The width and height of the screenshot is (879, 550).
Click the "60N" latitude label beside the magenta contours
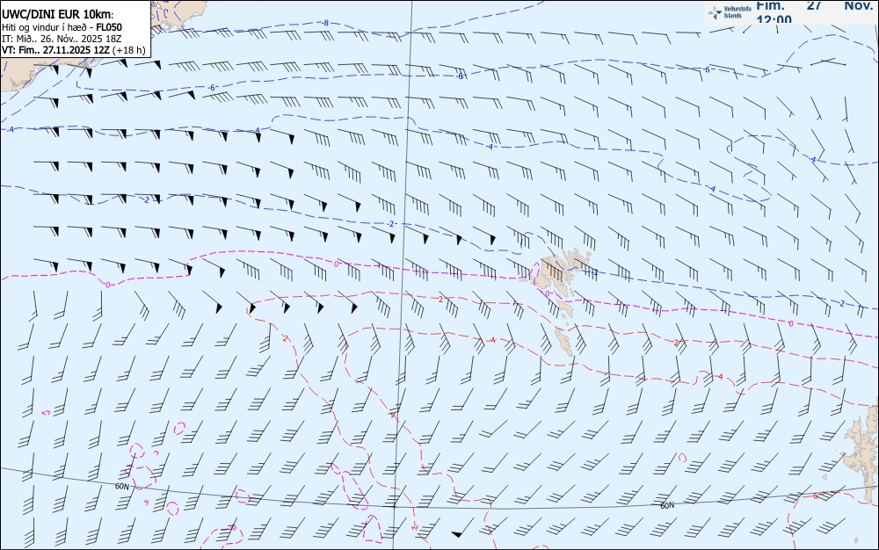(x=121, y=487)
